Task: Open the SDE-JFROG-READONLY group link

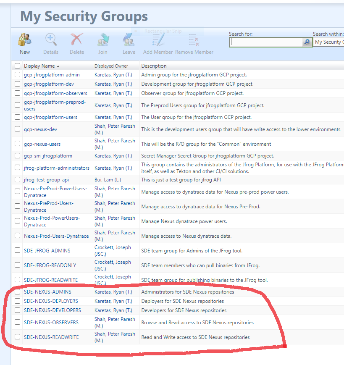Action: click(50, 265)
